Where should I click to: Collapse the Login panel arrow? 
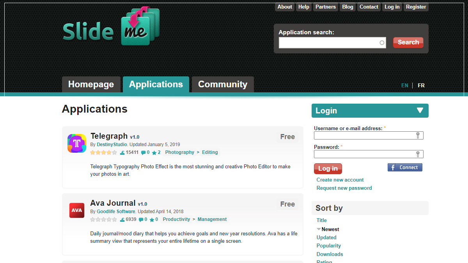[420, 110]
